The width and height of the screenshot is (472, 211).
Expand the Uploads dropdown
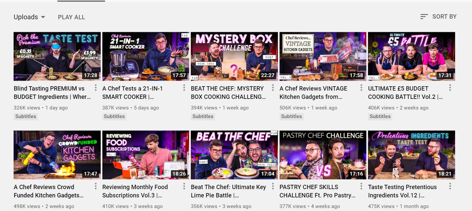click(29, 17)
